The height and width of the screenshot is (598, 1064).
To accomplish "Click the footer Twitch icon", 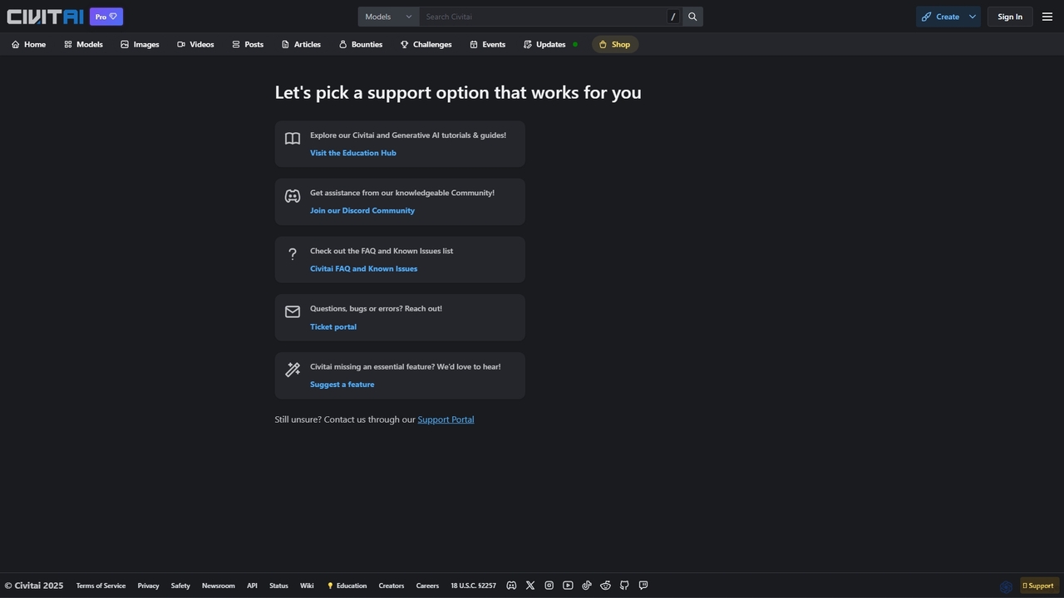I will tap(643, 586).
